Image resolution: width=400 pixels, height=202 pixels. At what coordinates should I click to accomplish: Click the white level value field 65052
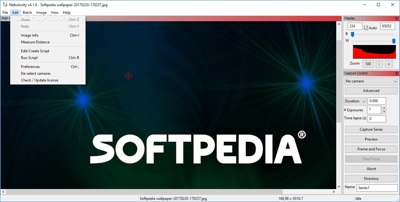click(387, 26)
